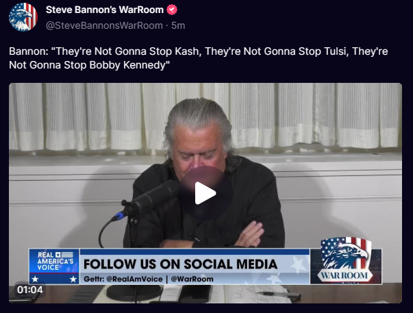Viewport: 413px width, 313px height.
Task: Open the Steve Bannon's WarRoom display name
Action: tap(105, 10)
